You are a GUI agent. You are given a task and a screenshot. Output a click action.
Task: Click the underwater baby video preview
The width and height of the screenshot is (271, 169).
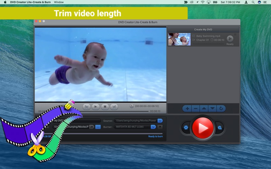pyautogui.click(x=100, y=65)
